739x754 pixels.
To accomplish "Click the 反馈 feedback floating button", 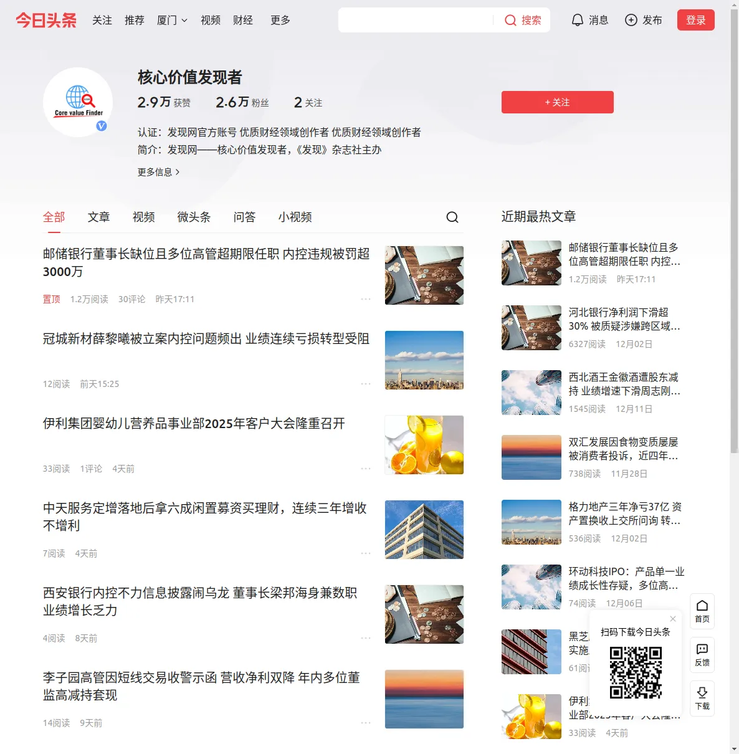I will 702,655.
